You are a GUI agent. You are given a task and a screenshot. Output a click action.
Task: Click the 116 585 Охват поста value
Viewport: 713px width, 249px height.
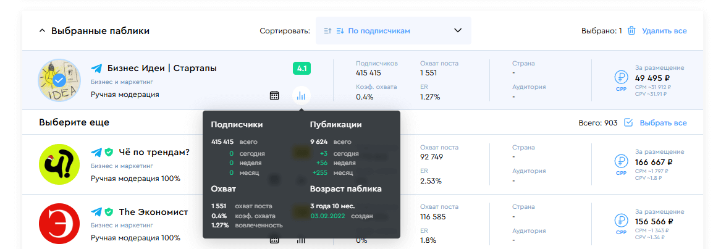click(433, 217)
